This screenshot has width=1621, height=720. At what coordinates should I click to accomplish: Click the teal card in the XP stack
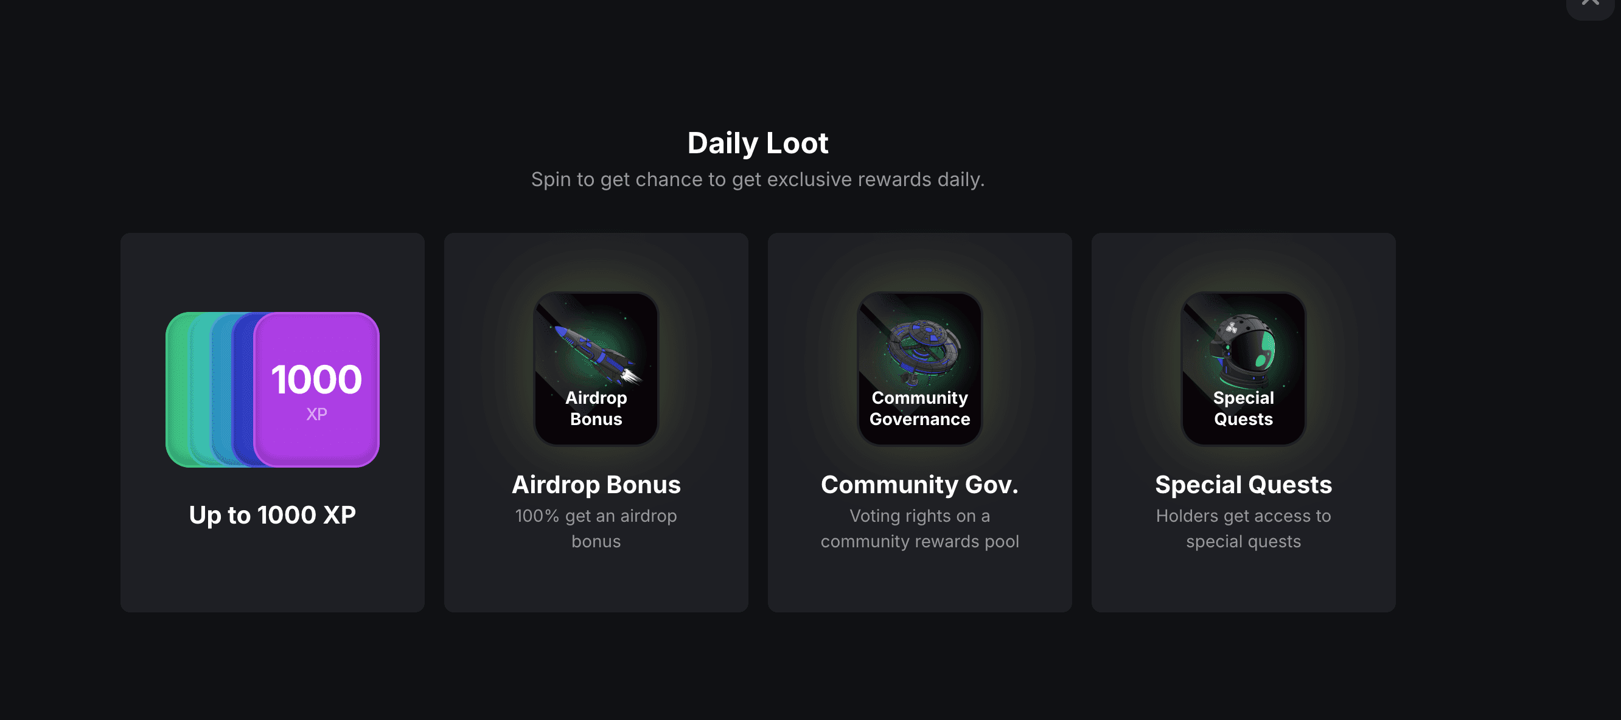pos(201,389)
